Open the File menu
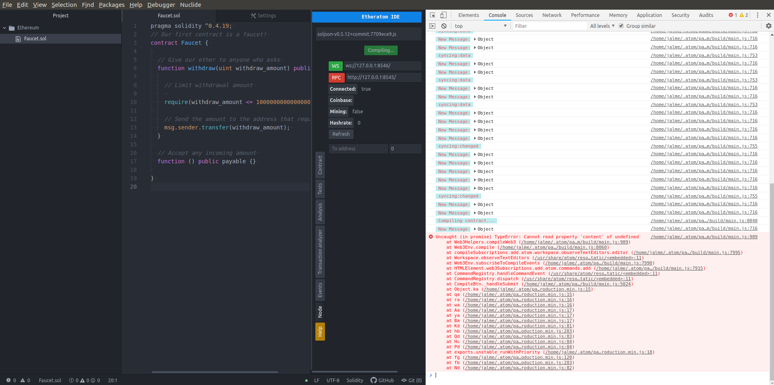This screenshot has height=385, width=774. (7, 5)
